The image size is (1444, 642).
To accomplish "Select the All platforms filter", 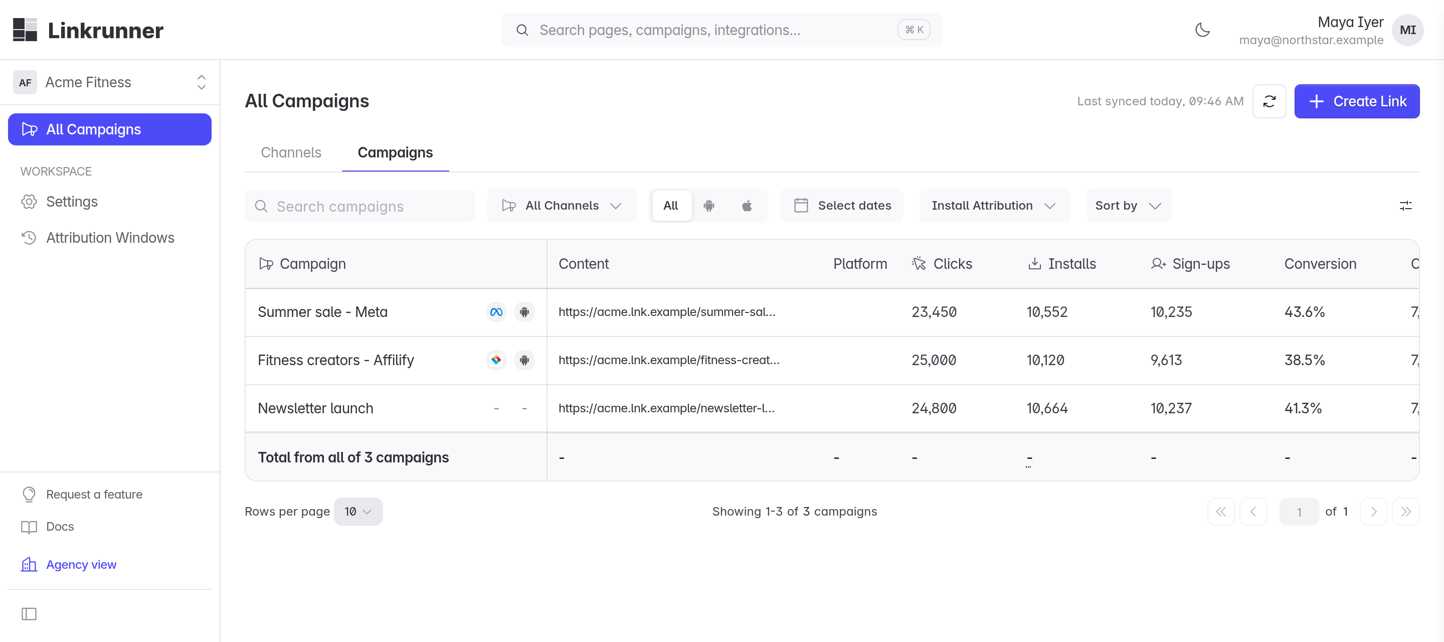I will click(x=670, y=206).
